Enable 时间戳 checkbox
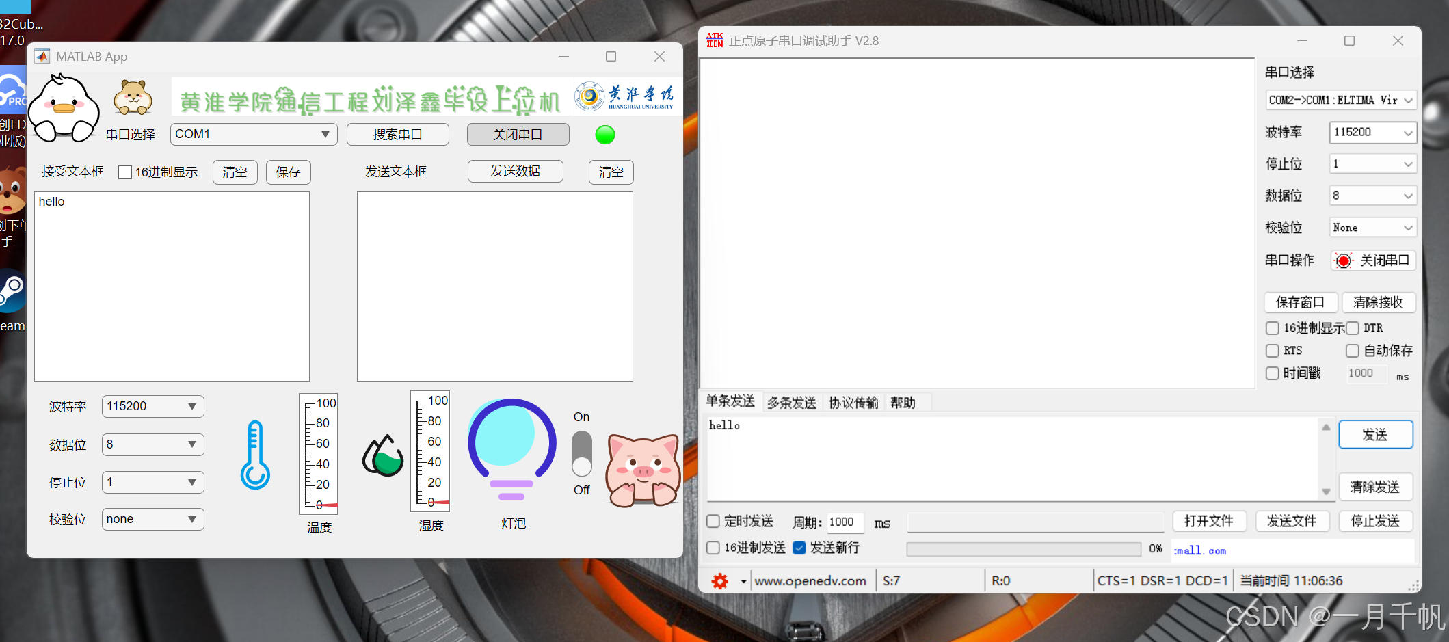Image resolution: width=1449 pixels, height=642 pixels. (x=1273, y=373)
